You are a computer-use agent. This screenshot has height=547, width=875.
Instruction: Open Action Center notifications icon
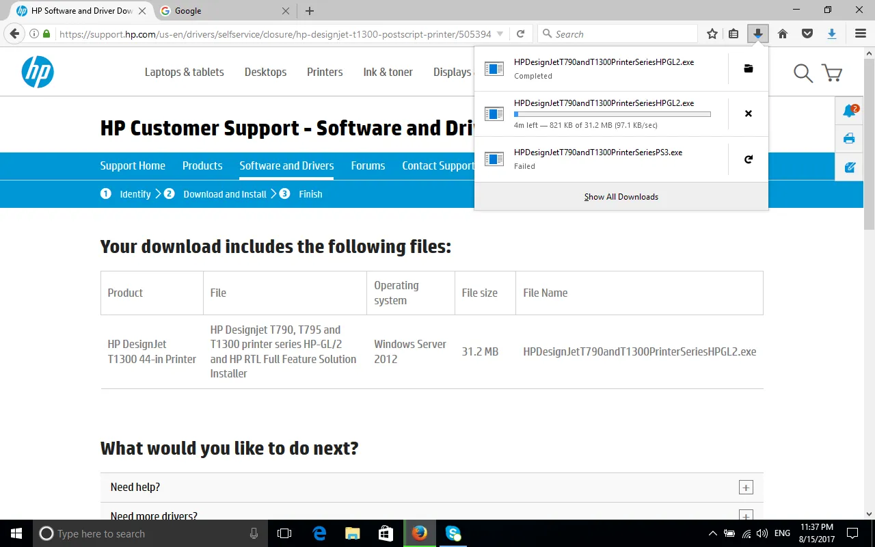[852, 533]
